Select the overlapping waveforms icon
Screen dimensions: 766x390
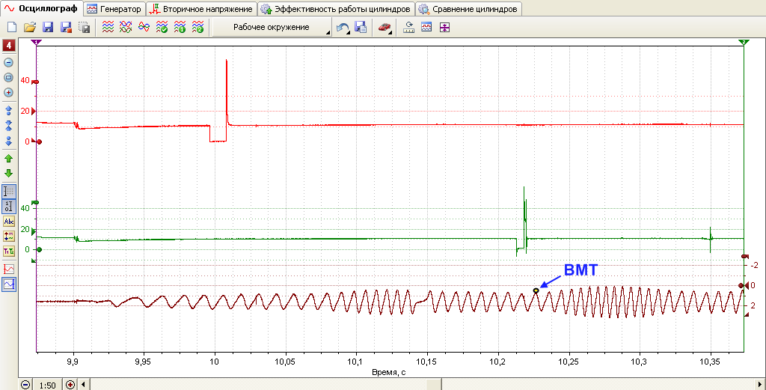[x=126, y=28]
